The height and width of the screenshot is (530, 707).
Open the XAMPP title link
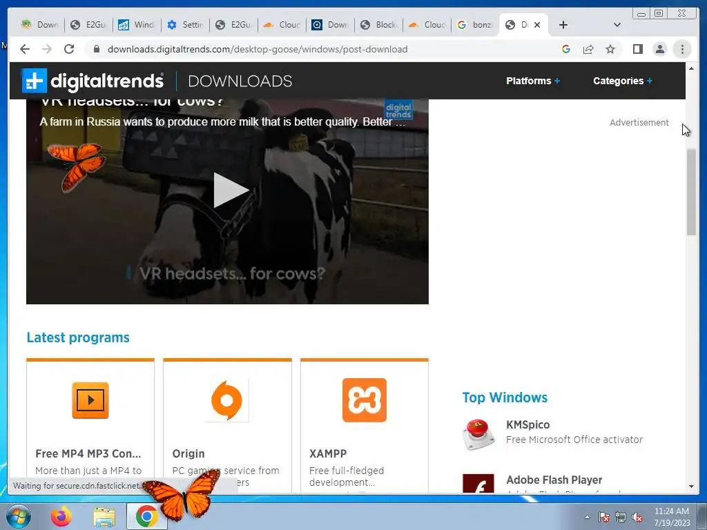[328, 453]
